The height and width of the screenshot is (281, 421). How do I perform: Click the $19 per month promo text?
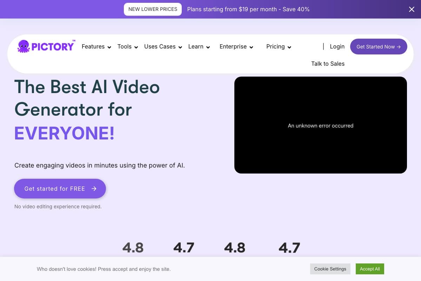coord(248,9)
